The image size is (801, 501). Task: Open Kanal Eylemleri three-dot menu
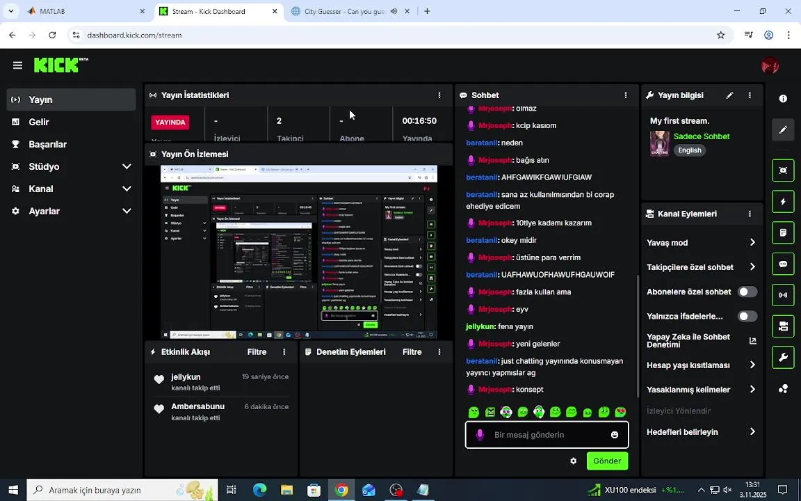pos(750,214)
